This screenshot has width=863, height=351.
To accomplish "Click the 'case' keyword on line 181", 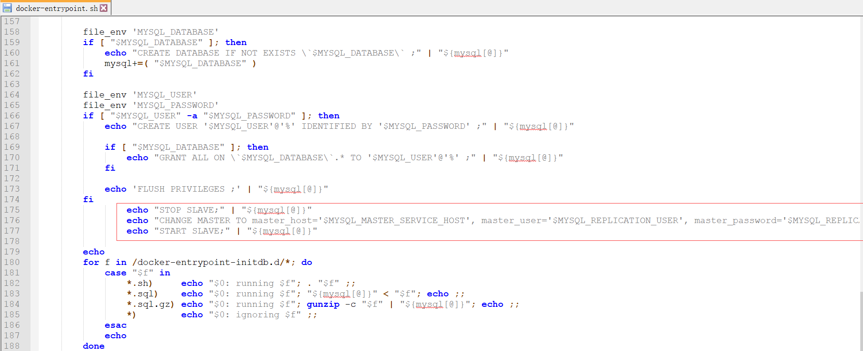I will click(x=116, y=273).
